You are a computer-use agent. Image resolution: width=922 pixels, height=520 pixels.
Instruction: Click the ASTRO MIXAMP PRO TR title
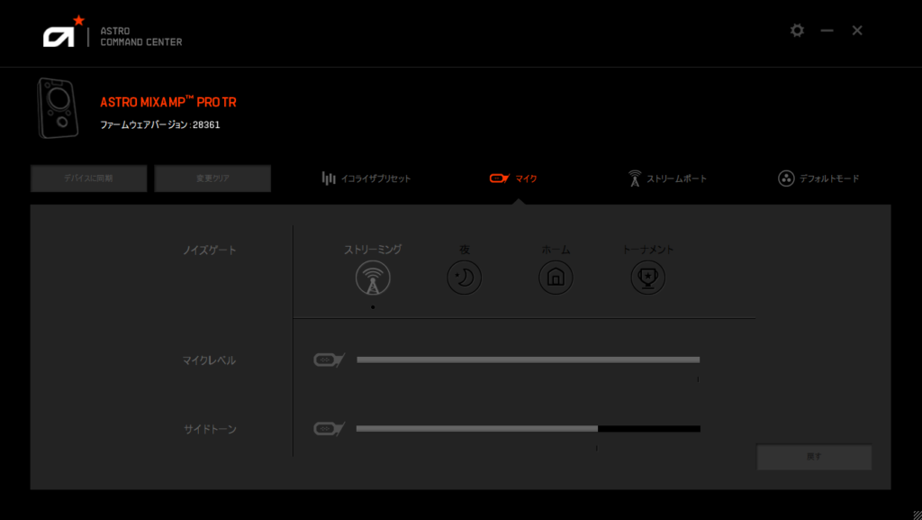[168, 102]
